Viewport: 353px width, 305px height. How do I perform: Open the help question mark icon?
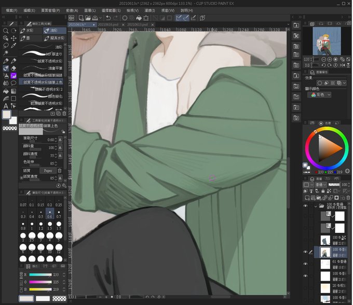(202, 18)
